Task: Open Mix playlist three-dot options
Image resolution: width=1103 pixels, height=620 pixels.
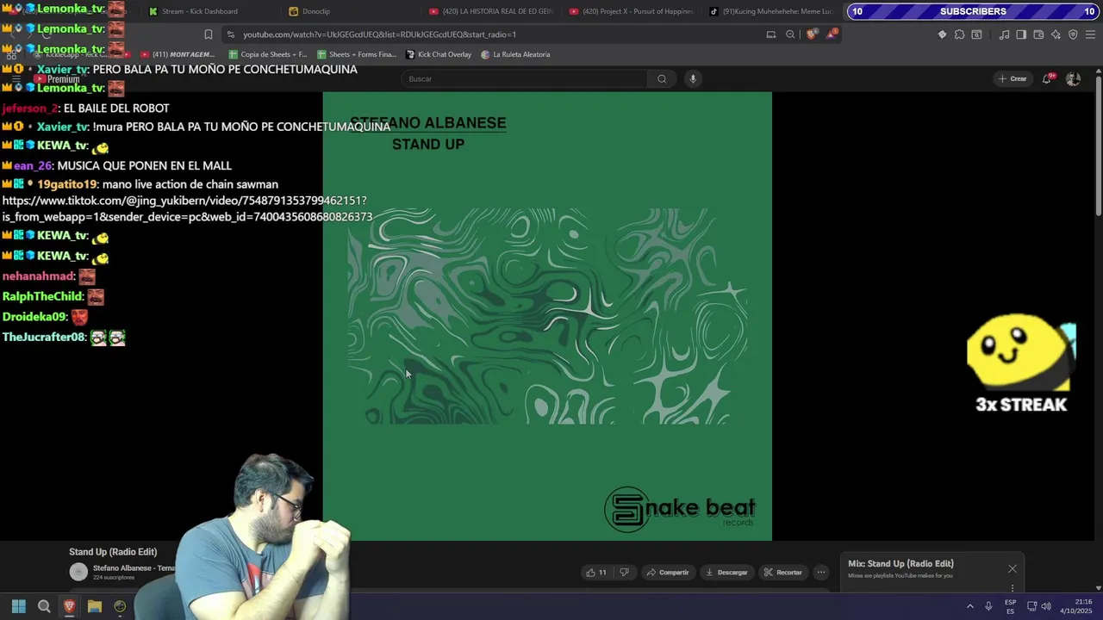Action: coord(1013,589)
